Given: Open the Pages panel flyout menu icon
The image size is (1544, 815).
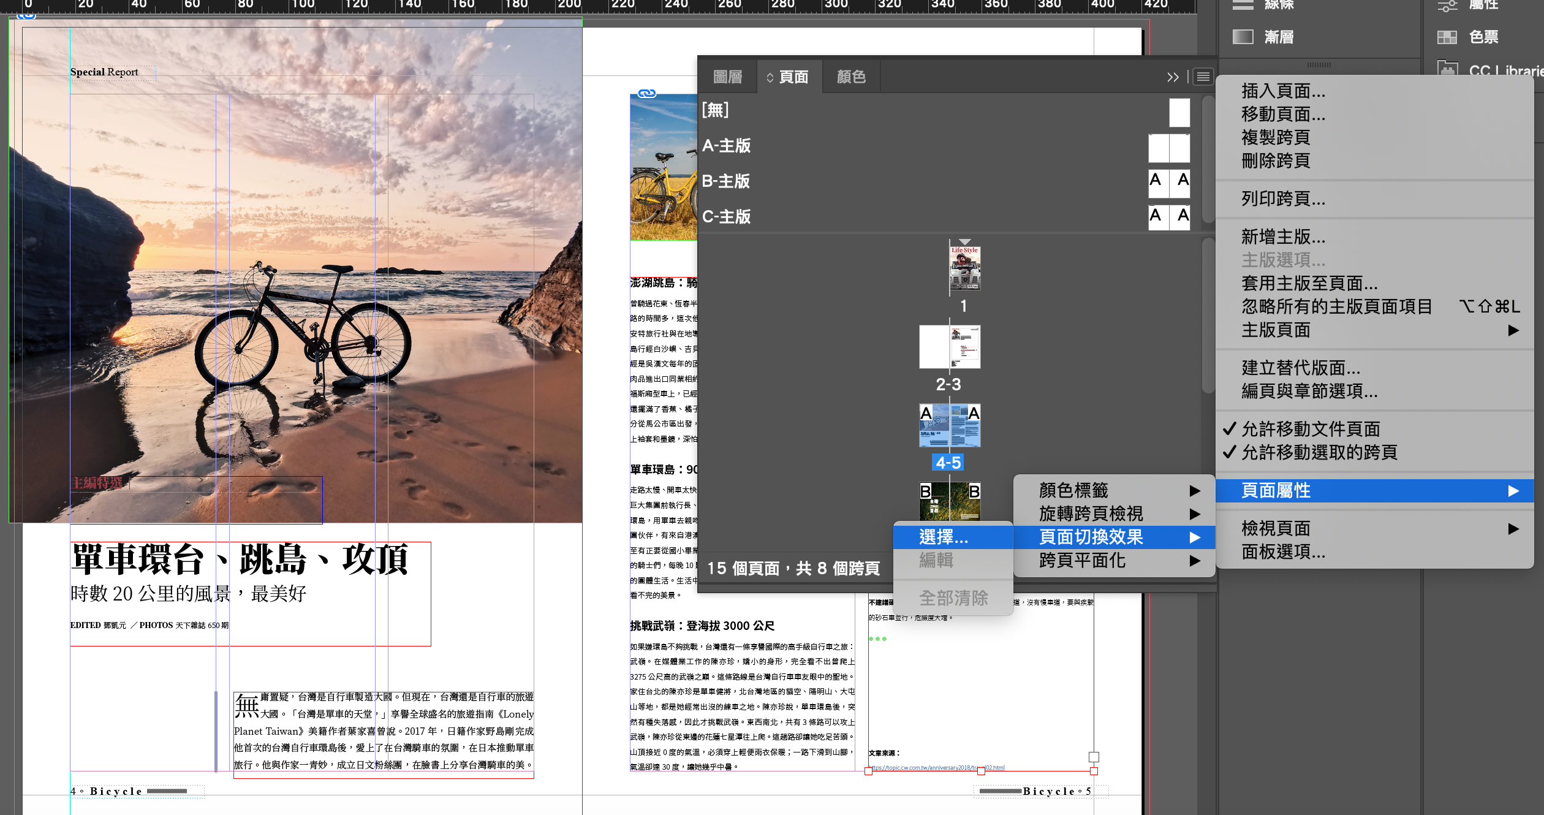Looking at the screenshot, I should (1203, 77).
